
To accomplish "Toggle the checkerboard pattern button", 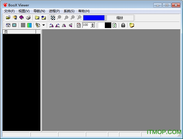I will click(52, 18).
